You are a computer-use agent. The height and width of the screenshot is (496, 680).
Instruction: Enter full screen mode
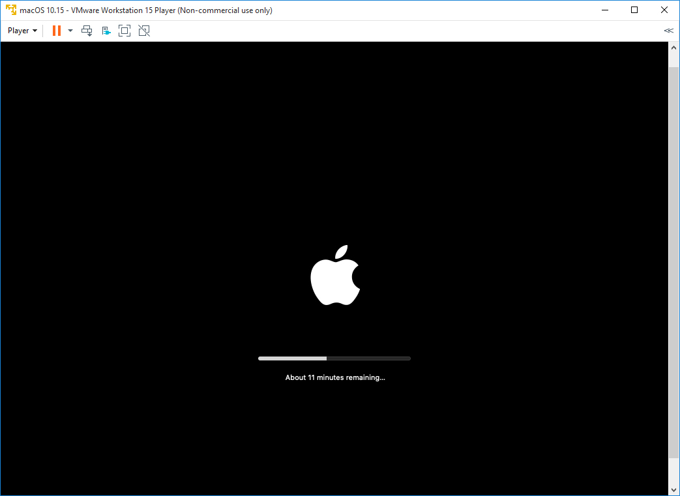(x=124, y=30)
